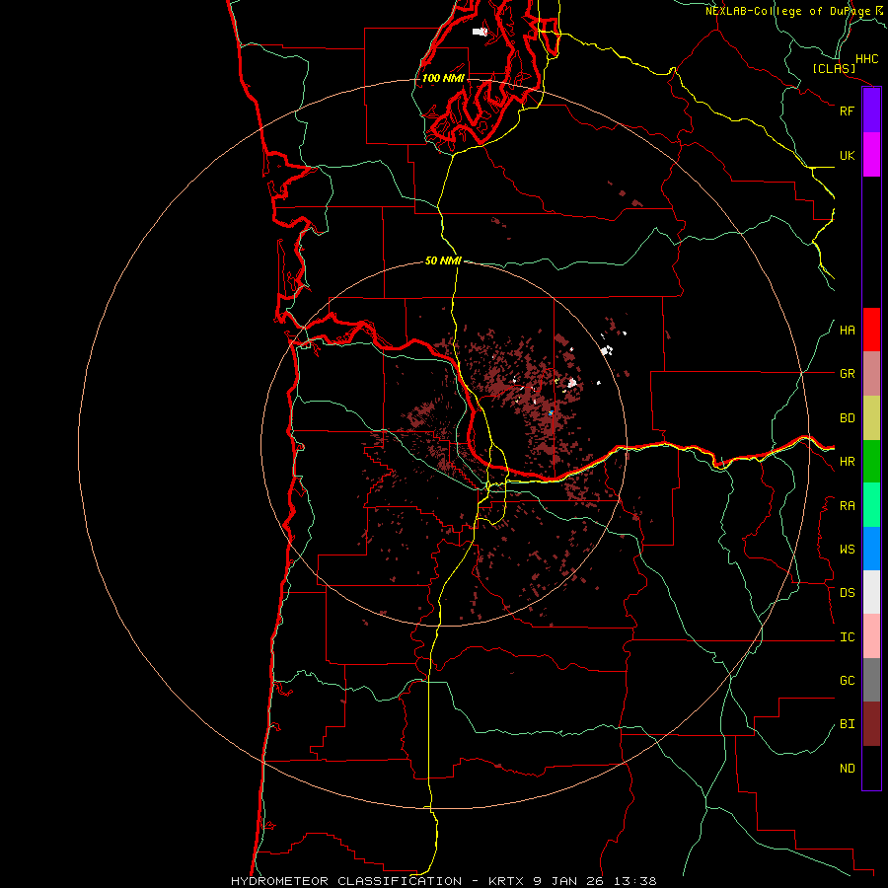Click the WS legend label

tap(847, 550)
